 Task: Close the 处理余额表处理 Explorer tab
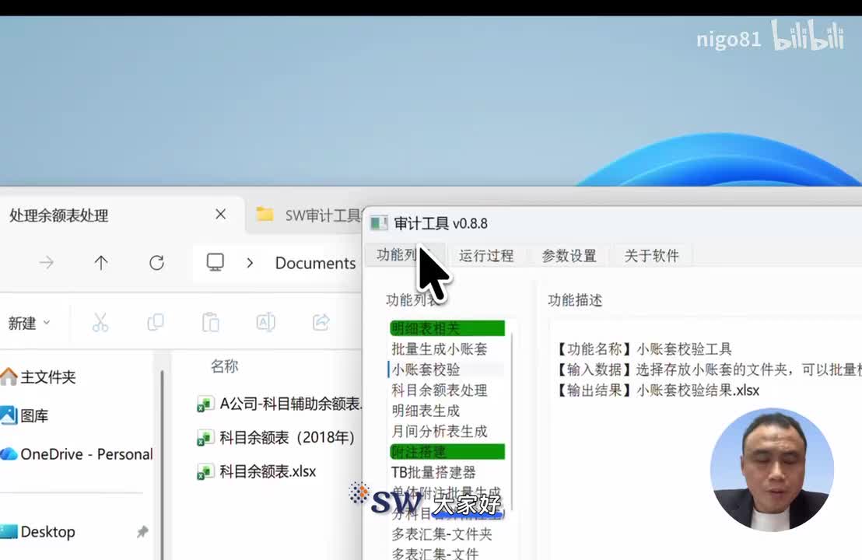click(220, 215)
